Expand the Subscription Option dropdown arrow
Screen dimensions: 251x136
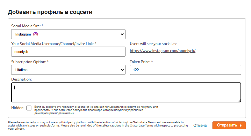coord(122,69)
